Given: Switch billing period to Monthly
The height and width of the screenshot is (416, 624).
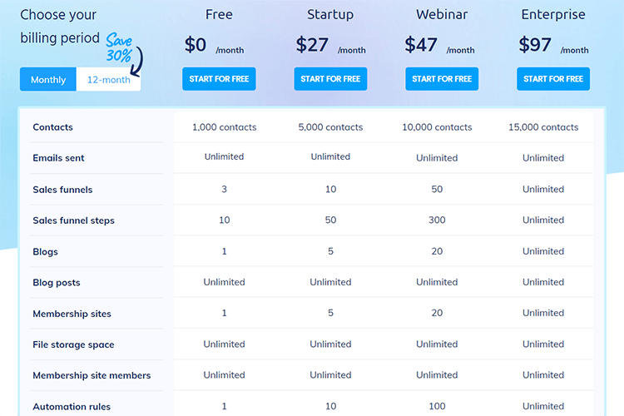Looking at the screenshot, I should click(x=48, y=80).
